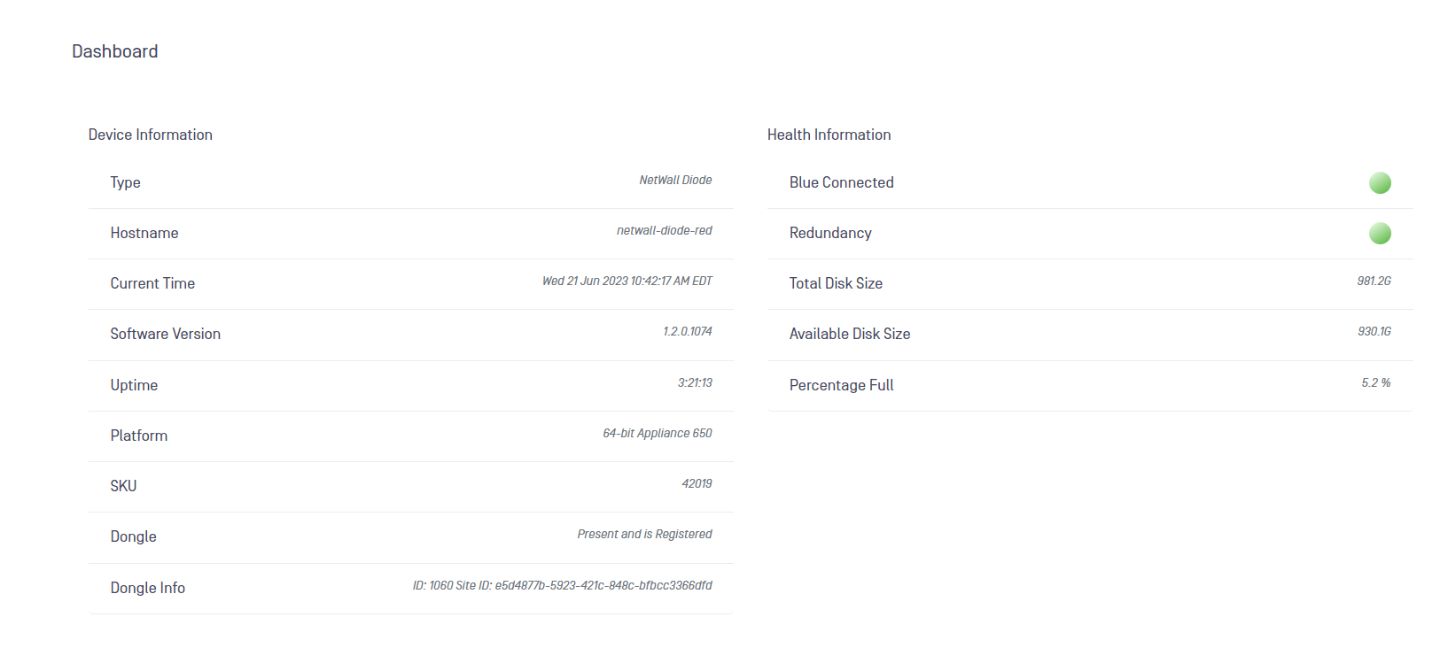
Task: Click the Dashboard page heading
Action: 115,51
